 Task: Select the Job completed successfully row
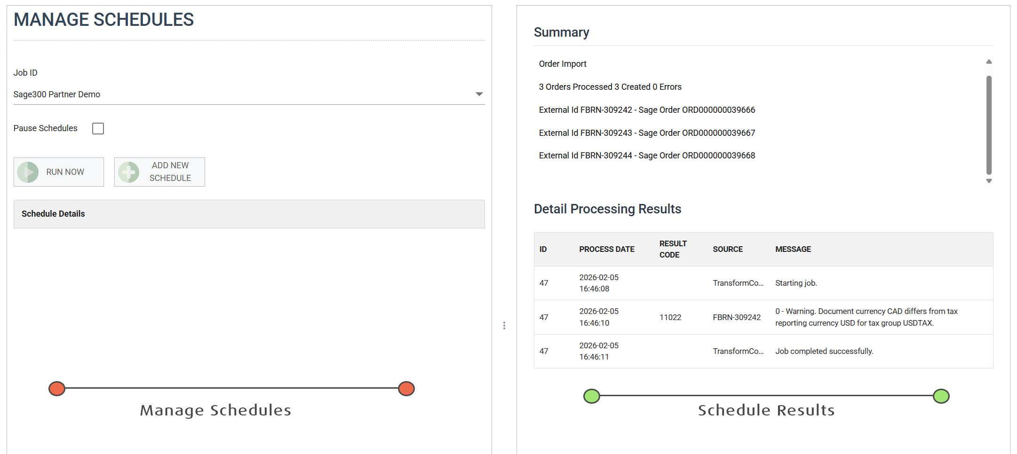point(763,351)
